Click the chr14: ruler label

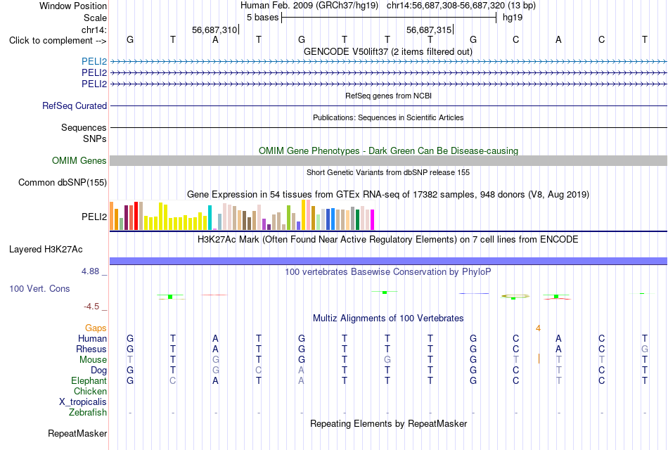pos(94,30)
